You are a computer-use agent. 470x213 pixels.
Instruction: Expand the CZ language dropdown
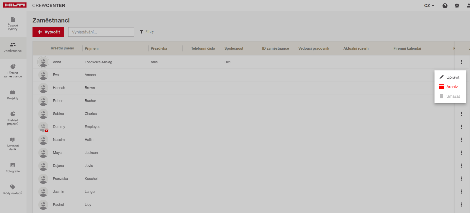429,5
